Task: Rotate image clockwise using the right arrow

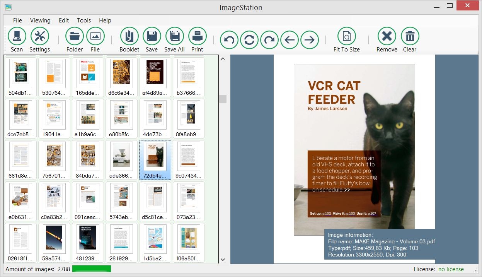Action: tap(269, 39)
